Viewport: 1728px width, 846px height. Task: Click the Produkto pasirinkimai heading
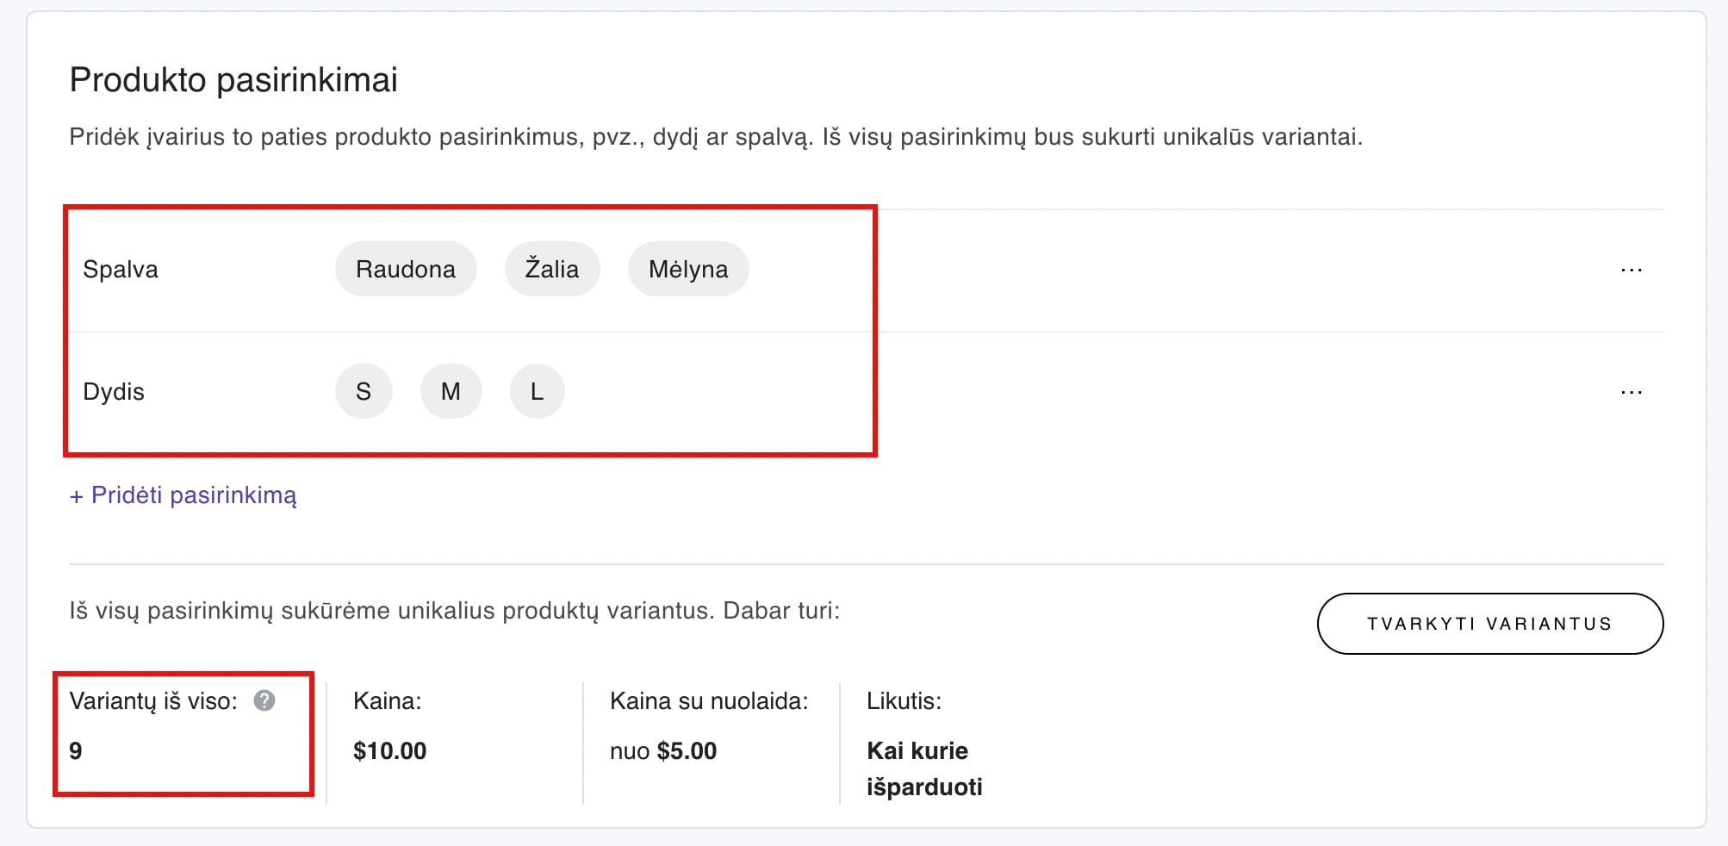tap(234, 79)
